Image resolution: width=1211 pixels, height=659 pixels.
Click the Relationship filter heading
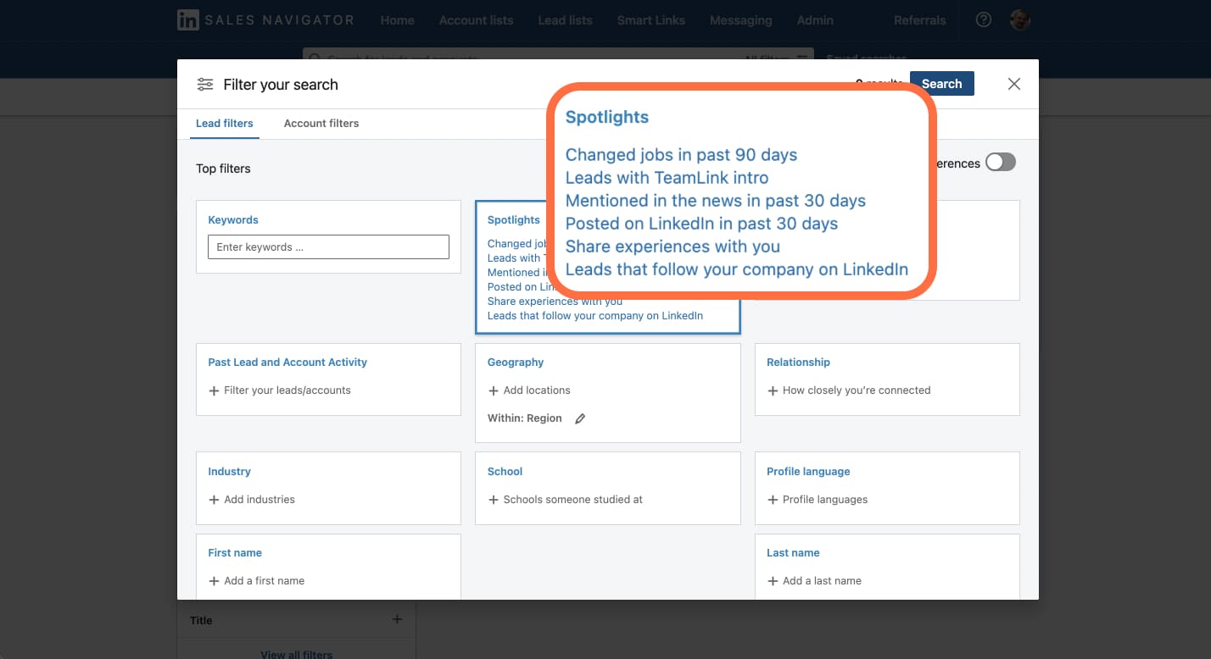tap(798, 363)
